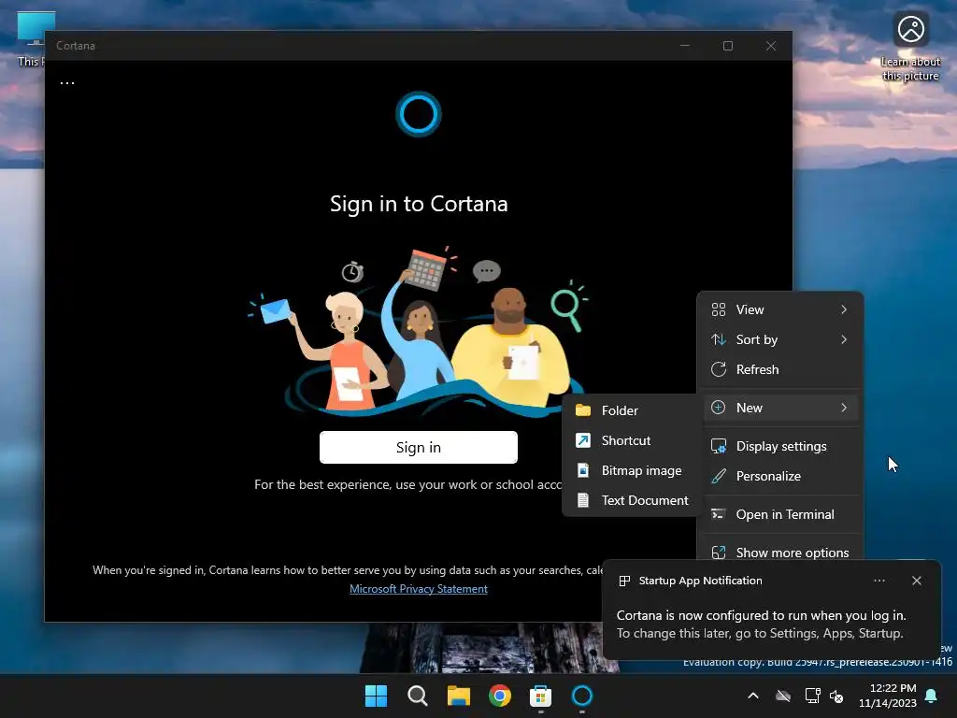
Task: Click the Sign in button
Action: pyautogui.click(x=418, y=447)
